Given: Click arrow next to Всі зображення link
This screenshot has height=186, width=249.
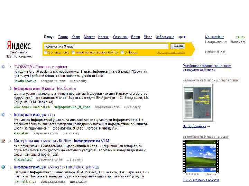Looking at the screenshot, I should click(x=209, y=126).
